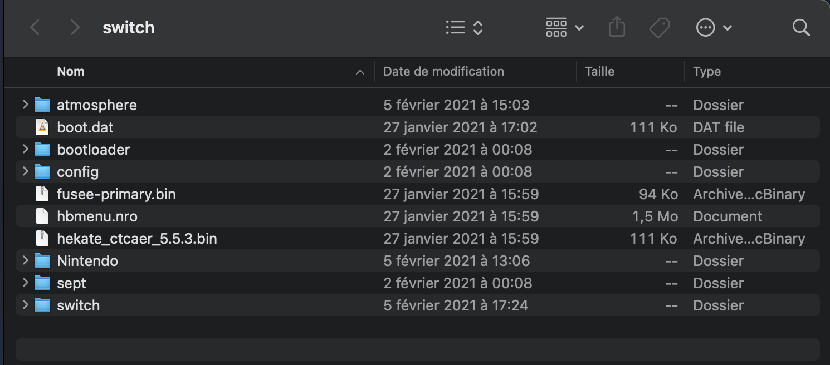Click the Share toolbar icon

pos(617,27)
